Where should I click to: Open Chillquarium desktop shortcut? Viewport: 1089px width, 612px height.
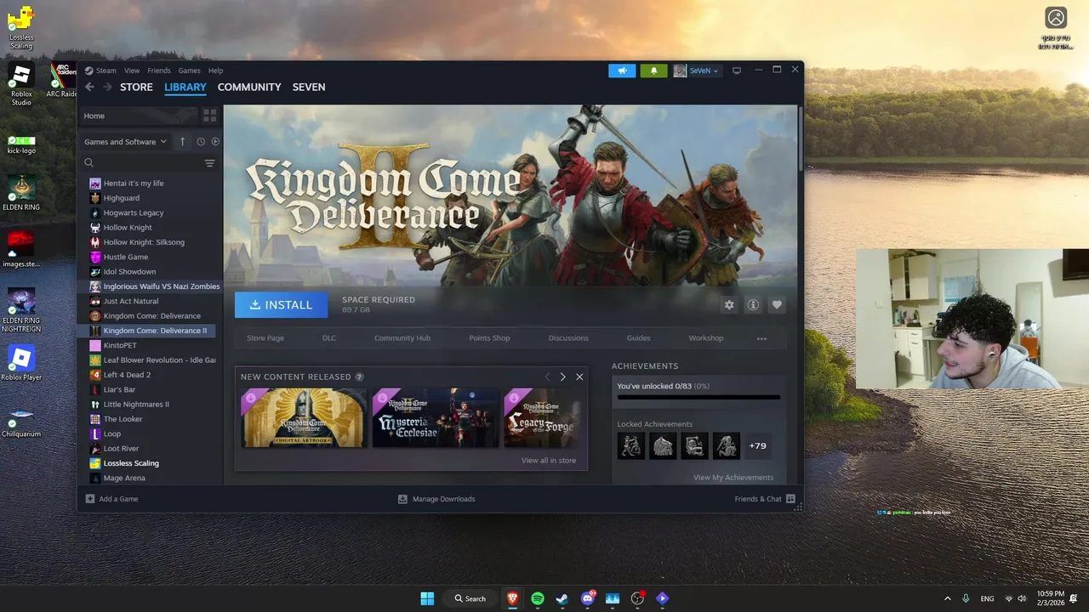click(21, 420)
